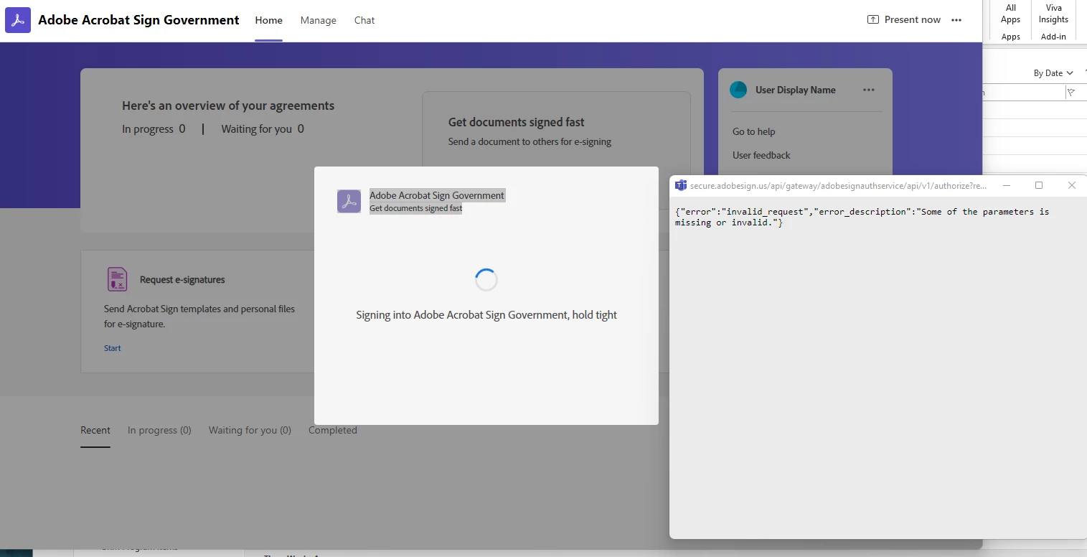
Task: Expand the By Date sort dropdown
Action: pos(1053,73)
